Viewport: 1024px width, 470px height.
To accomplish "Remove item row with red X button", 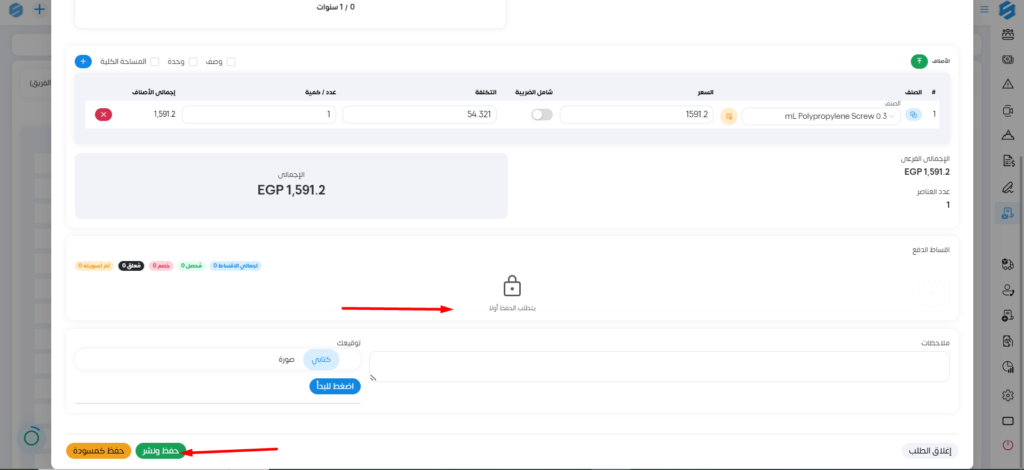I will tap(104, 115).
